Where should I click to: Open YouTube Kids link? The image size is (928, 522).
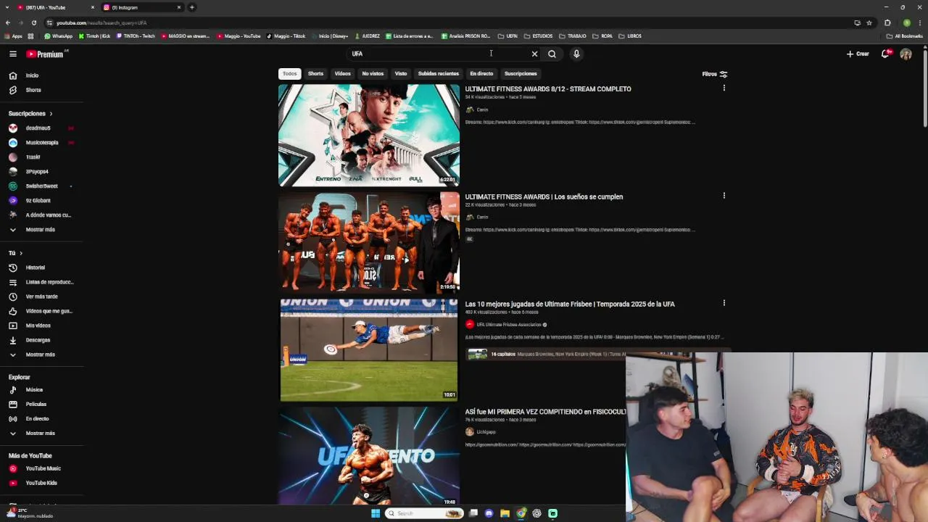[41, 483]
